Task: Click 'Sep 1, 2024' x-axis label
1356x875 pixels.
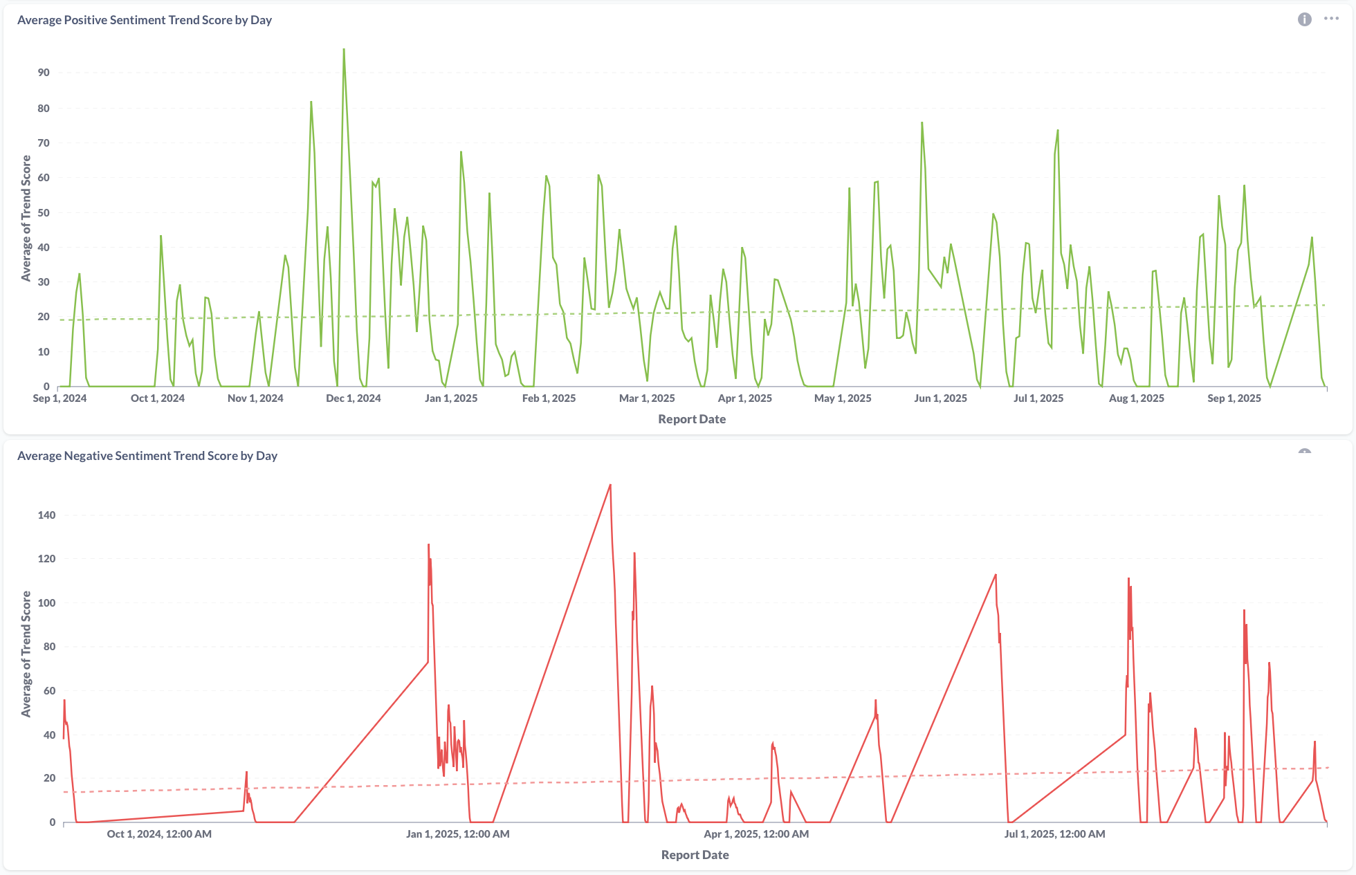Action: click(x=59, y=398)
